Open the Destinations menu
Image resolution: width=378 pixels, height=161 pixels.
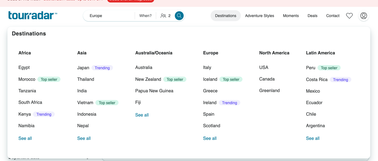(x=226, y=16)
